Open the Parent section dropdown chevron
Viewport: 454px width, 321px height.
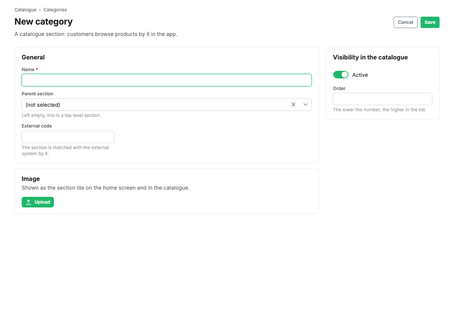point(306,105)
